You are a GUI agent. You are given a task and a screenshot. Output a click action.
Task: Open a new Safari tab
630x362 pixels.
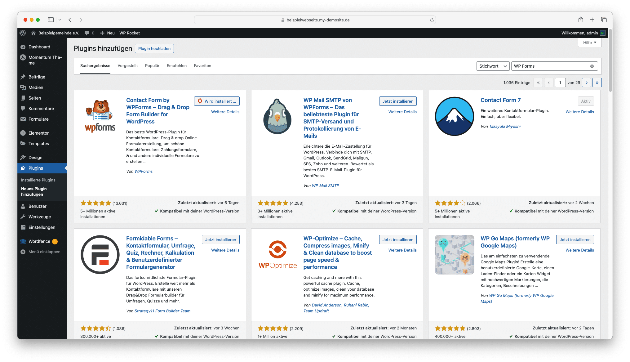[592, 20]
